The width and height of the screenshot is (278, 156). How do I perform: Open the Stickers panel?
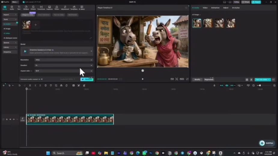pyautogui.click(x=26, y=7)
